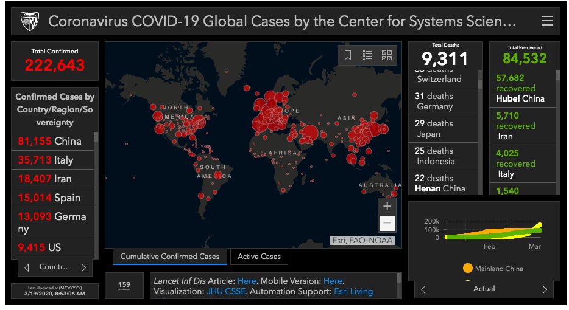Screen dimensions: 569x310
Task: Click Total Deaths 9,311 figure
Action: coord(445,59)
